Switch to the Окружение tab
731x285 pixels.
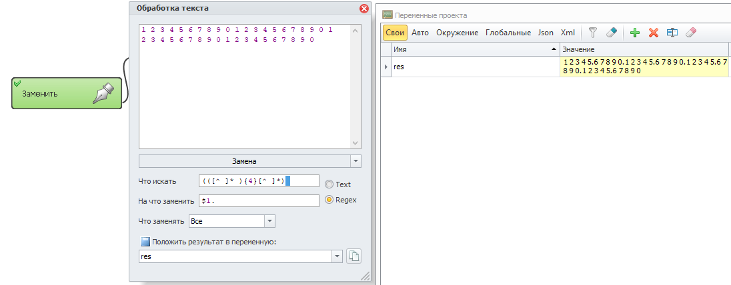click(458, 33)
